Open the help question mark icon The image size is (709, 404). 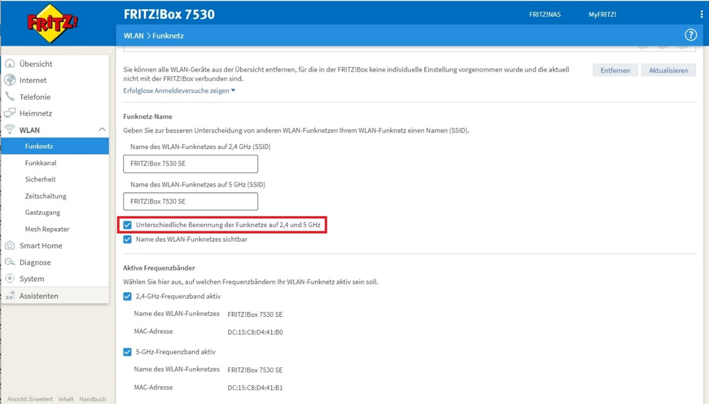[690, 35]
